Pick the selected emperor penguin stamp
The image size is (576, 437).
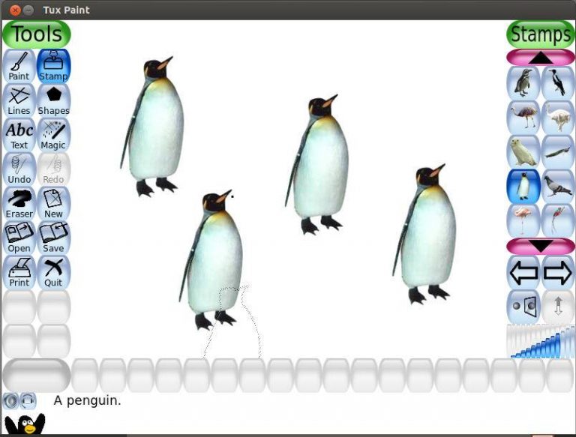click(523, 186)
